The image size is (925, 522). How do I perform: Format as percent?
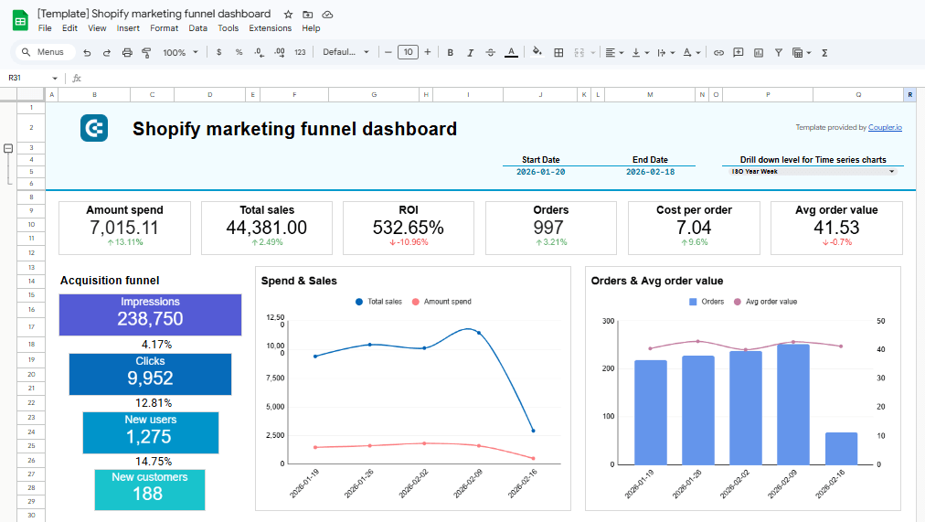pyautogui.click(x=239, y=52)
